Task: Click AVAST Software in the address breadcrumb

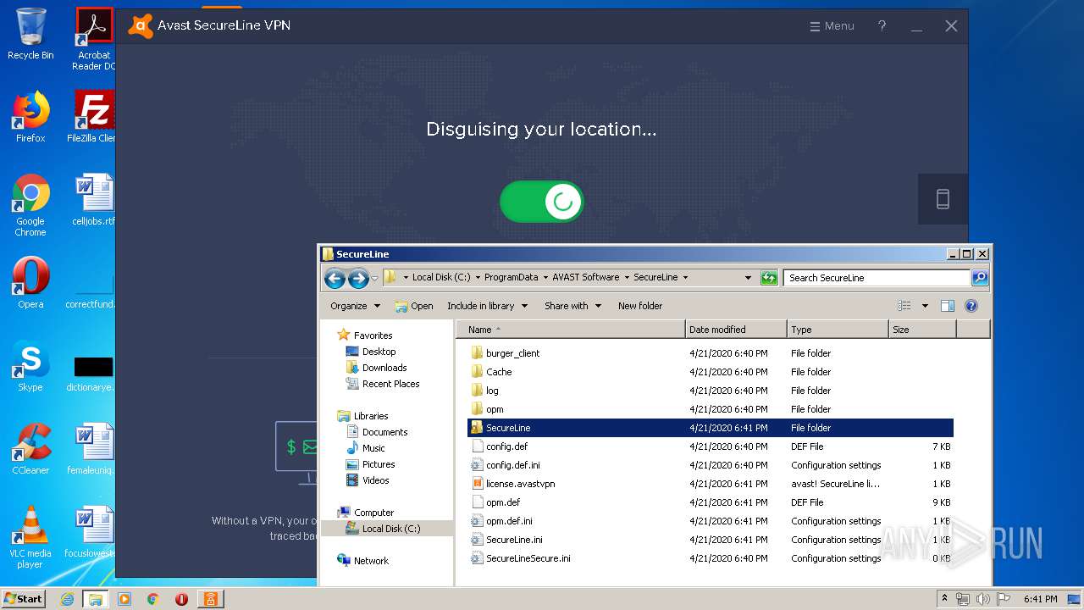Action: [585, 277]
